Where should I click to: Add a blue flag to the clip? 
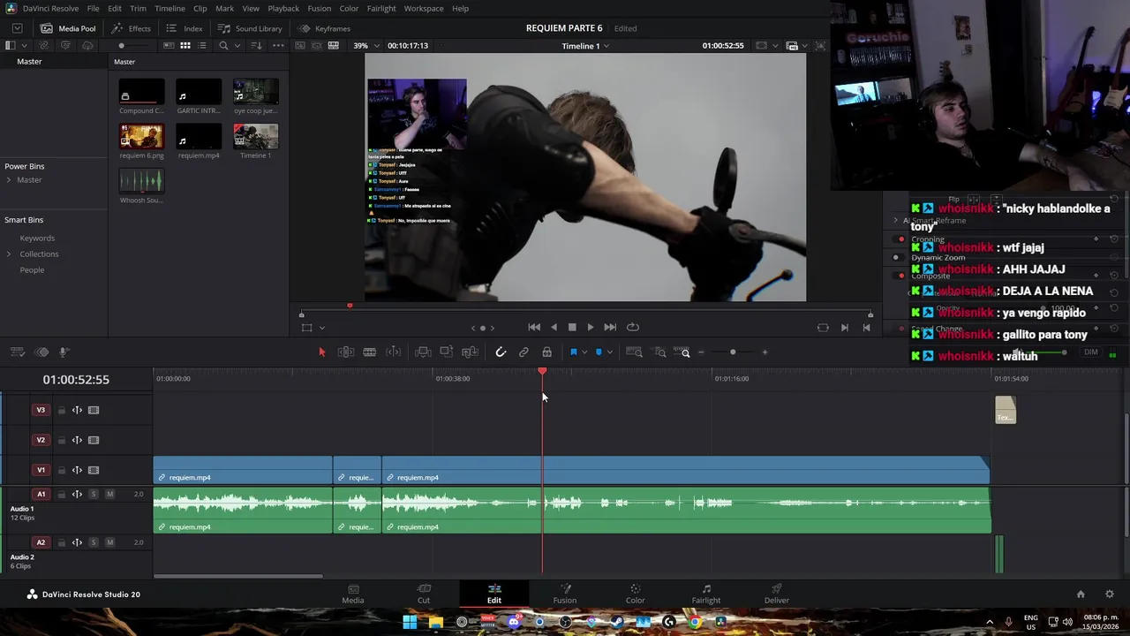click(x=573, y=352)
